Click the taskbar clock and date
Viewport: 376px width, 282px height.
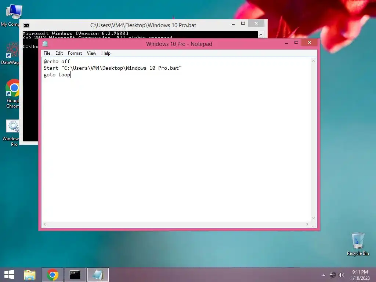tap(360, 275)
